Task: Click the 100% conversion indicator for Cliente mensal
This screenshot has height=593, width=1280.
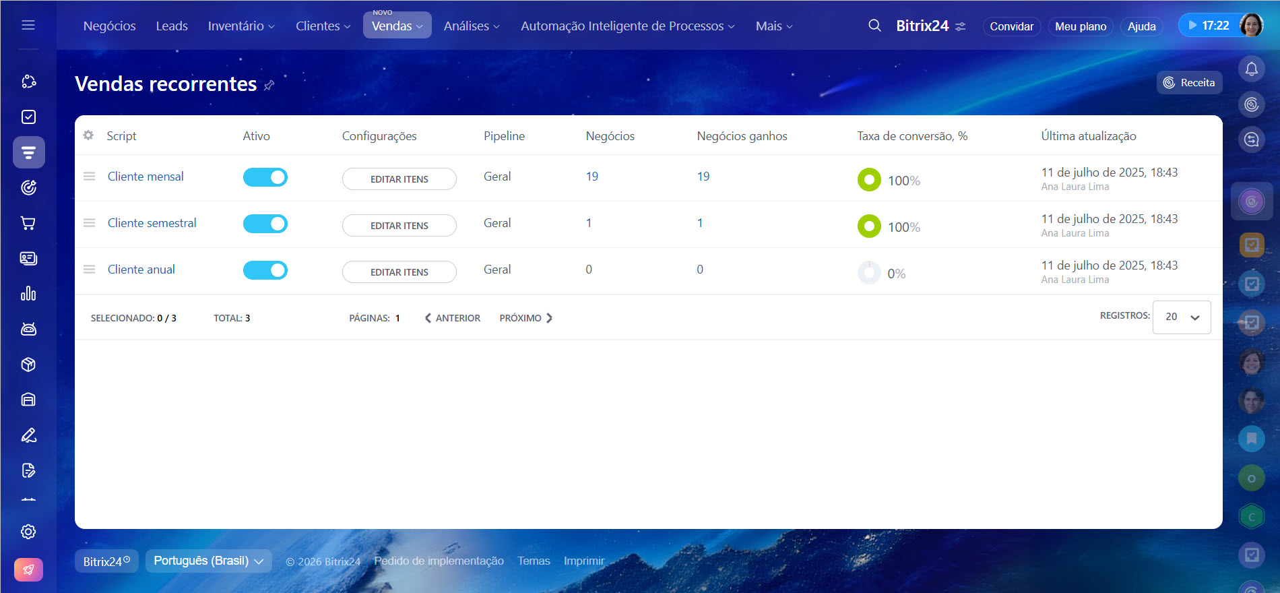Action: 869,180
